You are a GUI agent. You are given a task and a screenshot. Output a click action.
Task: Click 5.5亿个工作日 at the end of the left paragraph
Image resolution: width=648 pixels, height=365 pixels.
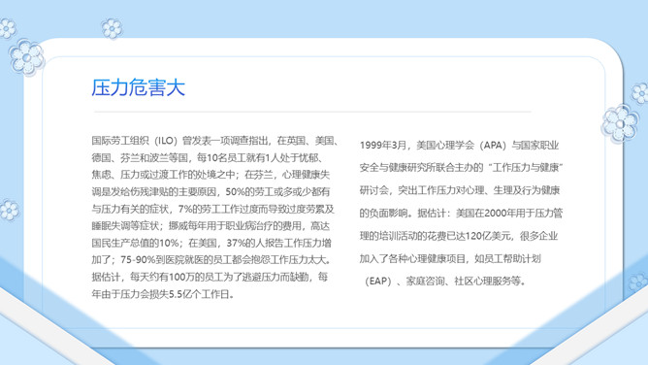[199, 294]
